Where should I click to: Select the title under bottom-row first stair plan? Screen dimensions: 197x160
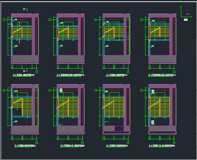(x=25, y=146)
